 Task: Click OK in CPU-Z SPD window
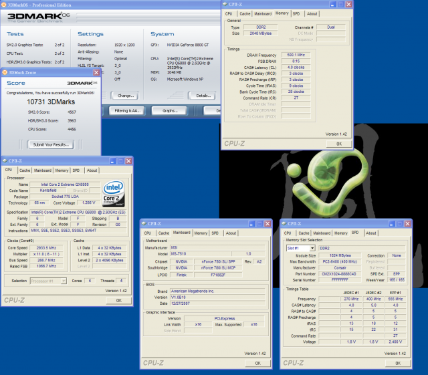pos(398,363)
